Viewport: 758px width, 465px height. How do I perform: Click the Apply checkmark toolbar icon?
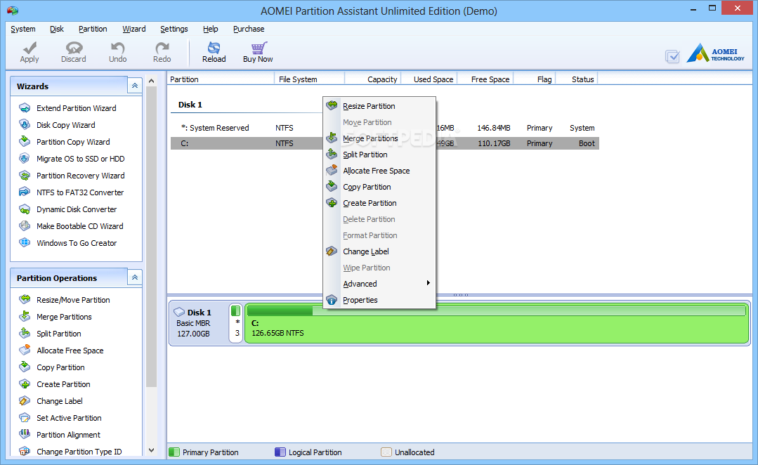click(x=30, y=47)
